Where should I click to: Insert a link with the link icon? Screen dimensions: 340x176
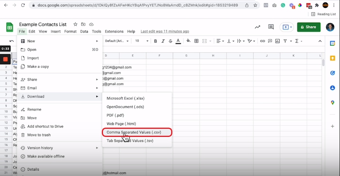click(263, 41)
